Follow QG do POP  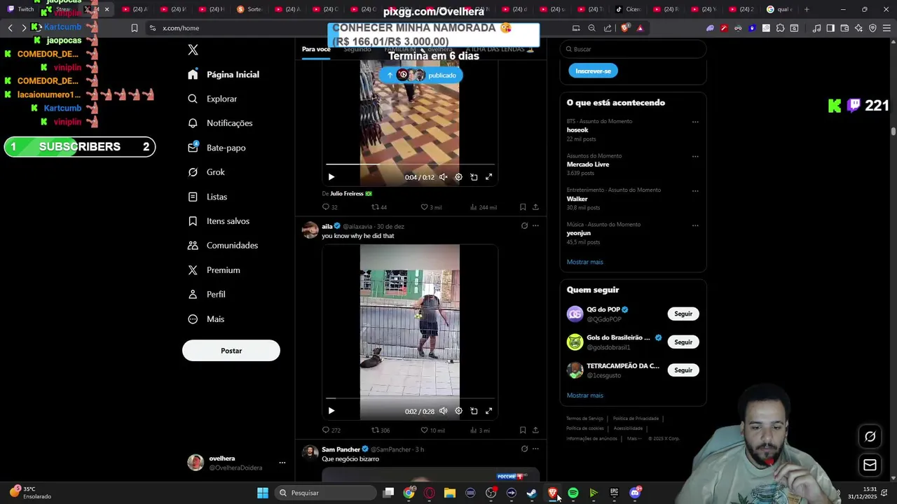coord(683,314)
